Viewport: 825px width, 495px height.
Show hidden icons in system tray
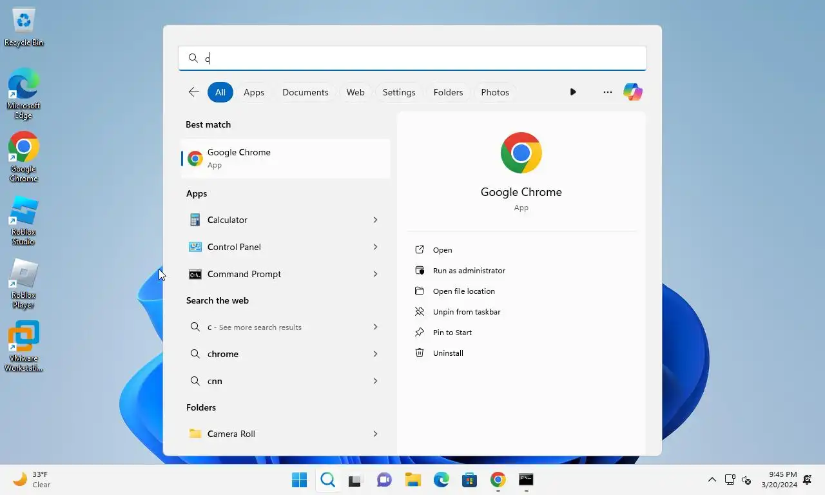(x=712, y=480)
